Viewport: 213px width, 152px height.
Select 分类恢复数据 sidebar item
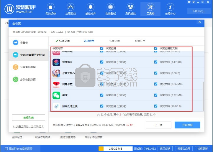[x=28, y=80]
